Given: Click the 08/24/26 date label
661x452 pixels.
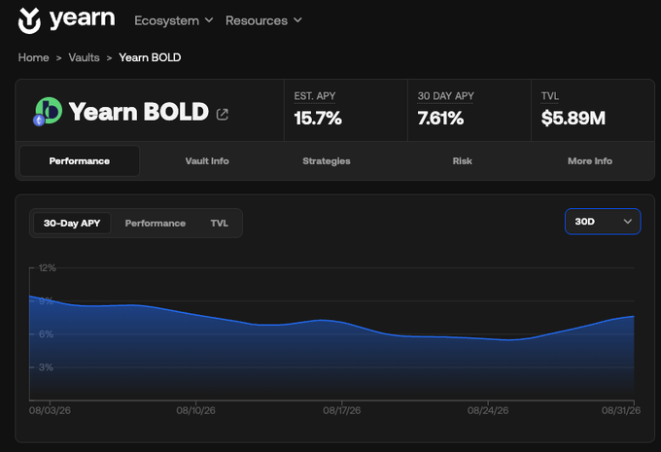Looking at the screenshot, I should pyautogui.click(x=488, y=410).
